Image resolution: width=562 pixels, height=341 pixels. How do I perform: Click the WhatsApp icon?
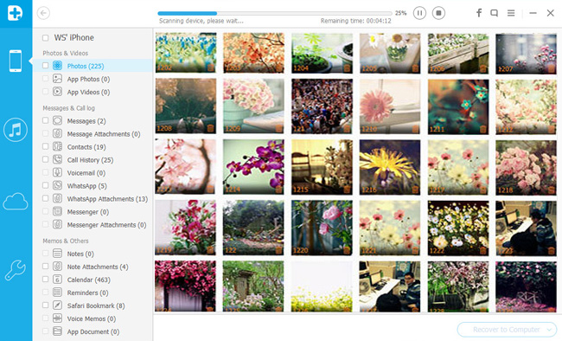pos(57,185)
